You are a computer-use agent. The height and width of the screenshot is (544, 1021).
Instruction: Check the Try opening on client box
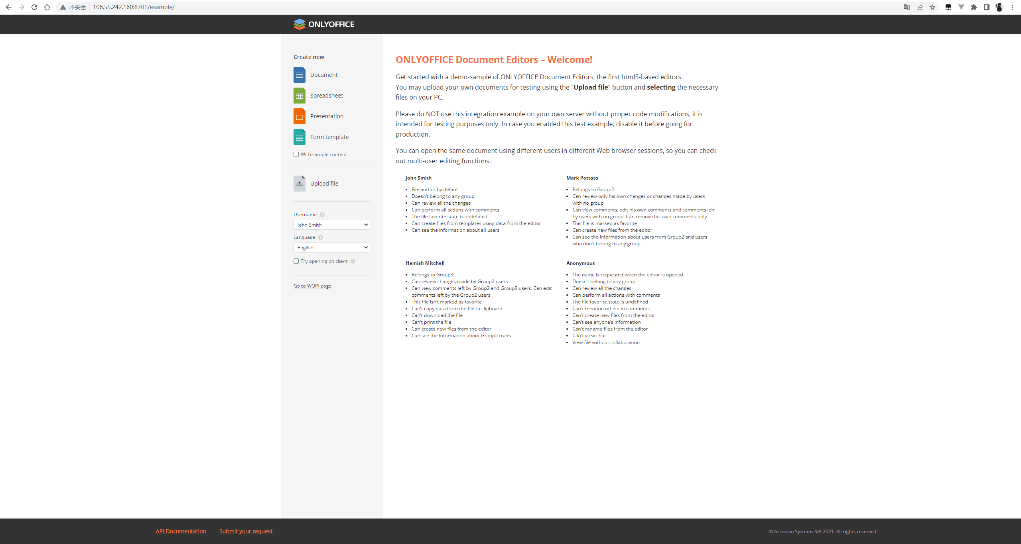[x=296, y=261]
